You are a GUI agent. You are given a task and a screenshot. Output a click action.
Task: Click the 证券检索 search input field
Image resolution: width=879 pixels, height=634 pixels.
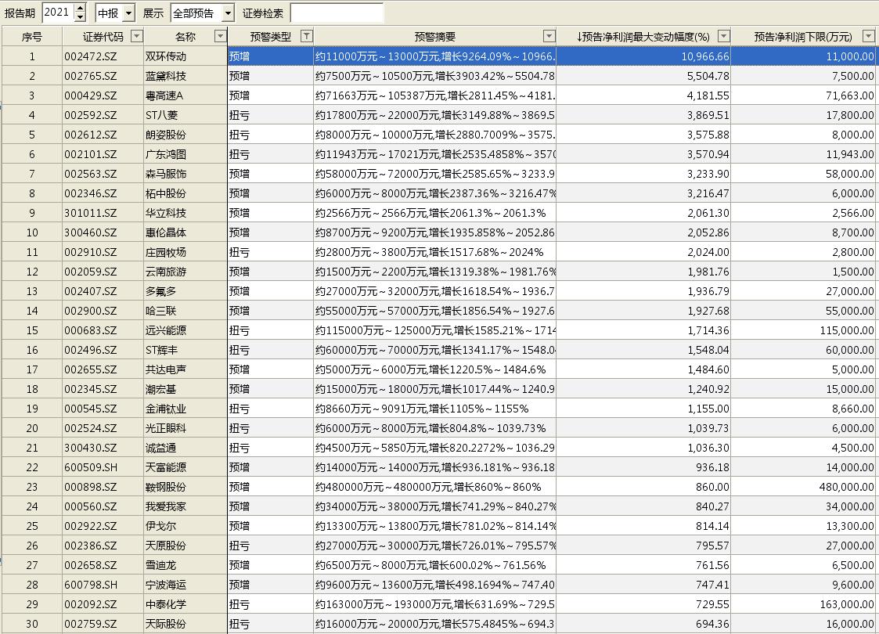point(337,13)
